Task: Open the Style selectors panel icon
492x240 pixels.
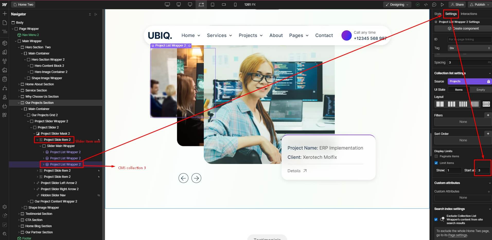Action: [5, 52]
